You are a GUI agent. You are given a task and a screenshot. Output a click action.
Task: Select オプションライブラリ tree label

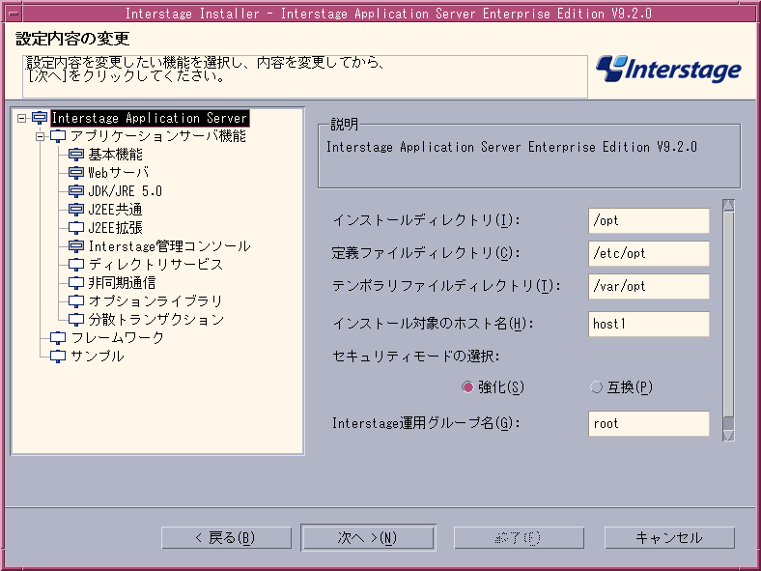tap(155, 301)
